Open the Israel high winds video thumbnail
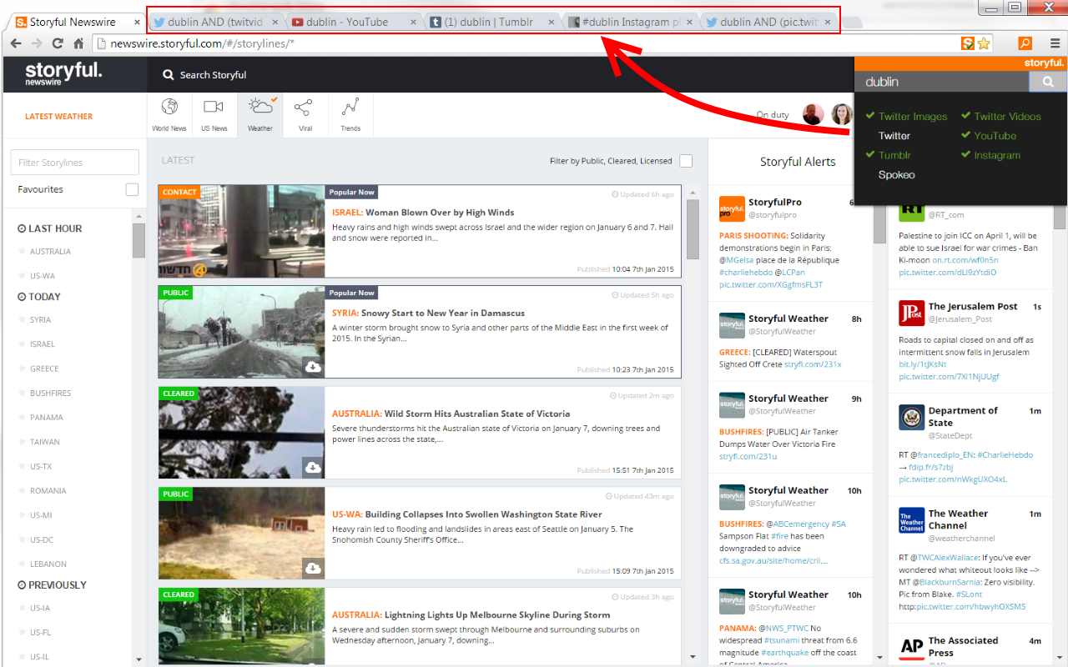The image size is (1068, 667). click(241, 231)
